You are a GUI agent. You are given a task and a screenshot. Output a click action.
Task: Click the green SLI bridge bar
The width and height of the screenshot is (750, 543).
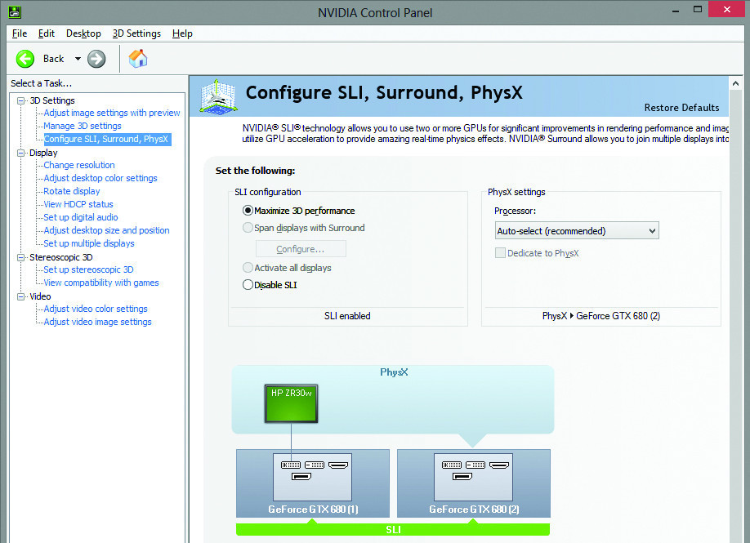coord(393,530)
